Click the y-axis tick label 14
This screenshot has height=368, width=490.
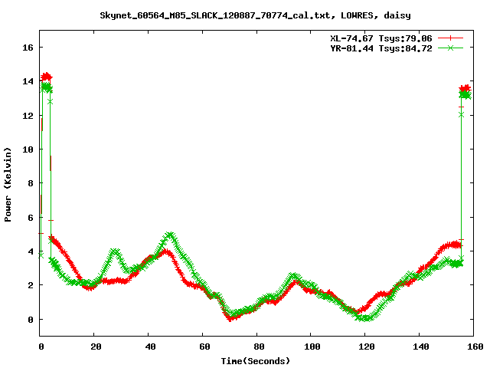point(28,81)
